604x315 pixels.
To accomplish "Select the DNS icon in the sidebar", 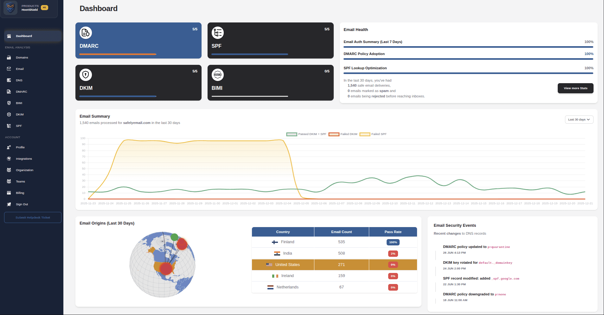I will click(9, 80).
